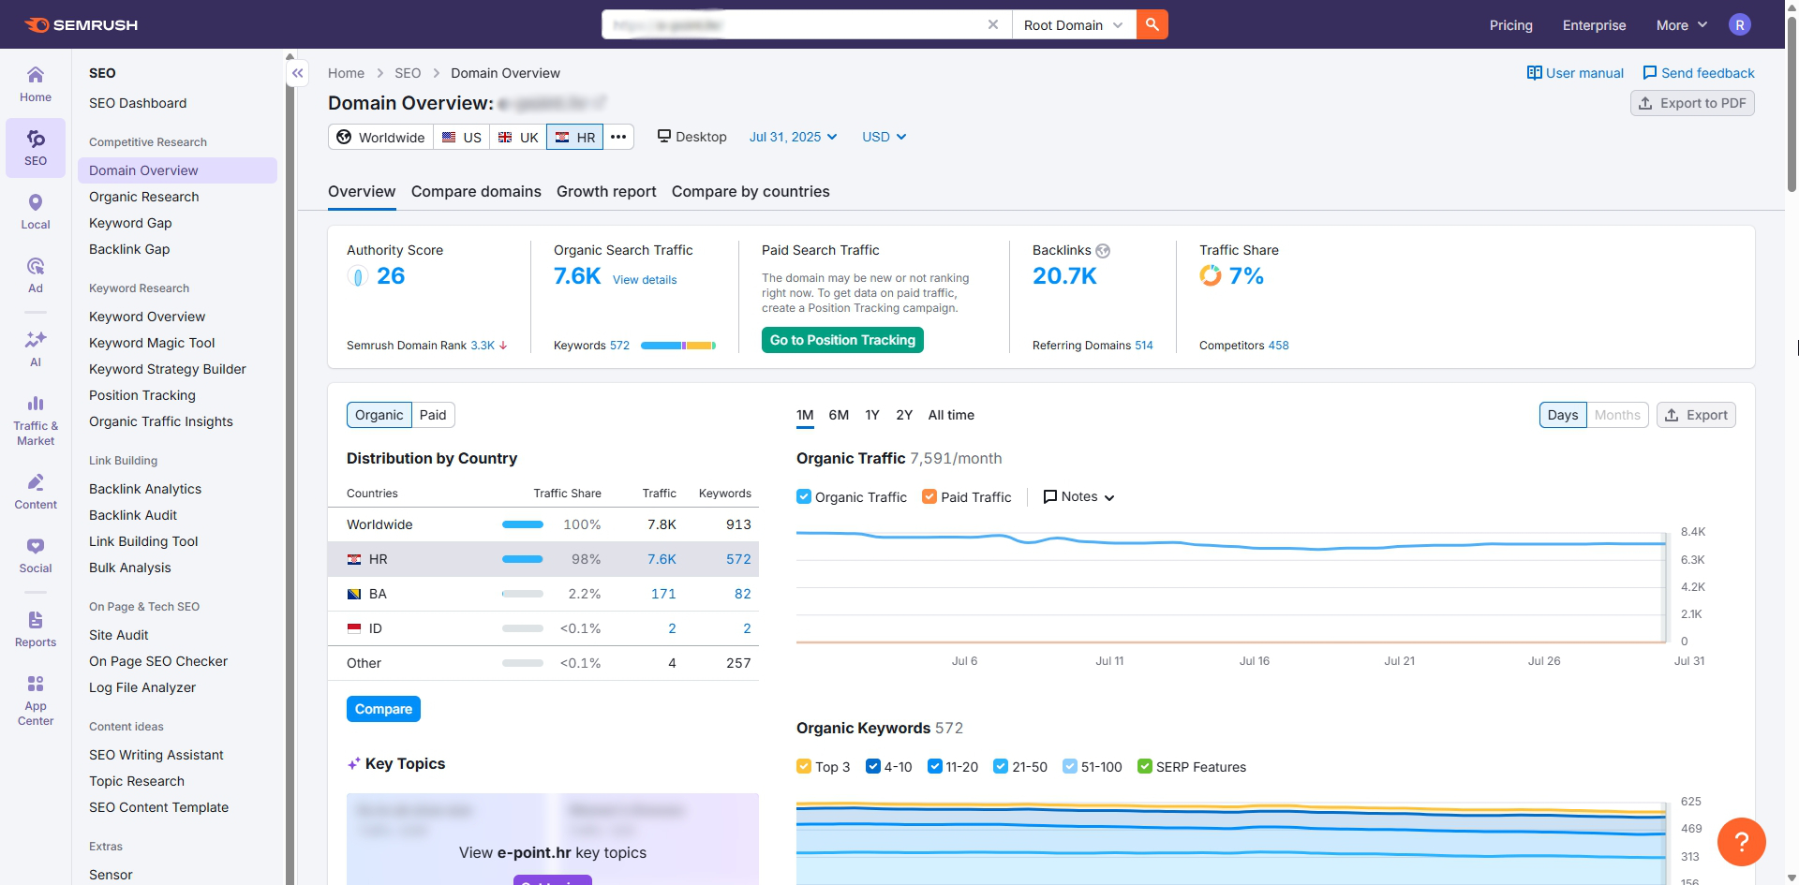Viewport: 1799px width, 885px height.
Task: Select the Desktop device icon
Action: pos(664,136)
